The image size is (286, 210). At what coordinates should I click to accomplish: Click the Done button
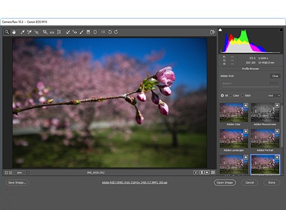tap(272, 183)
